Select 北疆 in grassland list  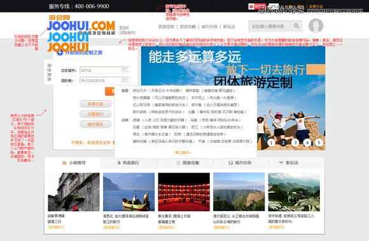(x=191, y=112)
